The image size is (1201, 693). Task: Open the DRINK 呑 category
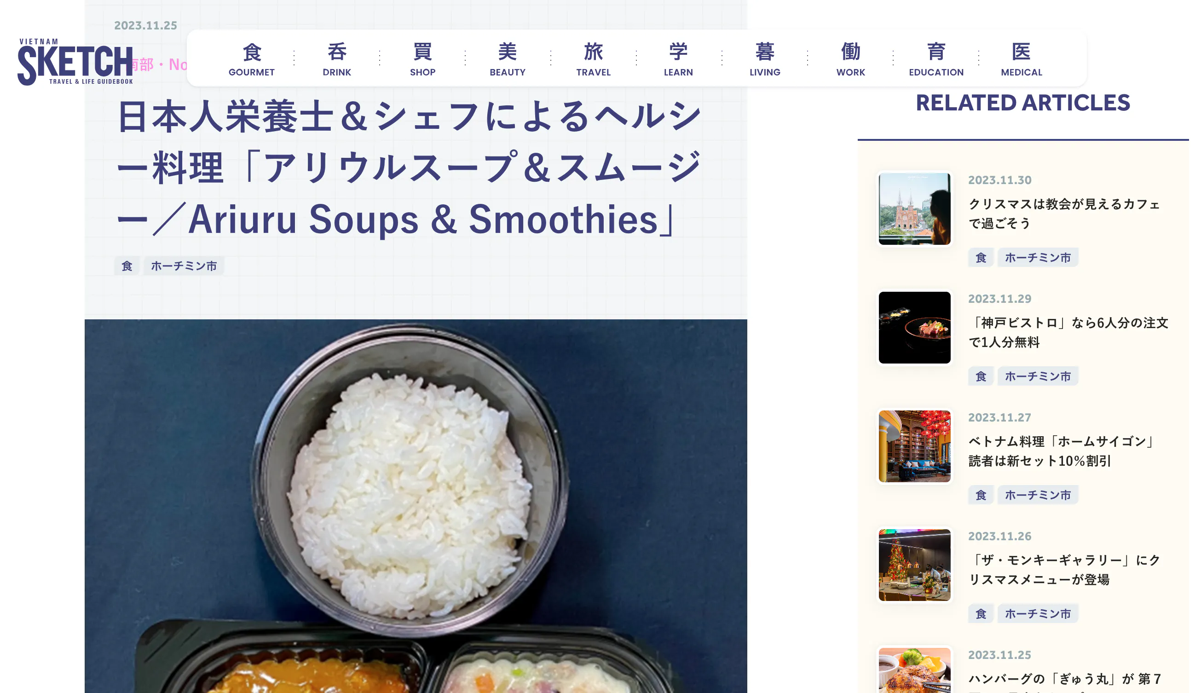[337, 59]
